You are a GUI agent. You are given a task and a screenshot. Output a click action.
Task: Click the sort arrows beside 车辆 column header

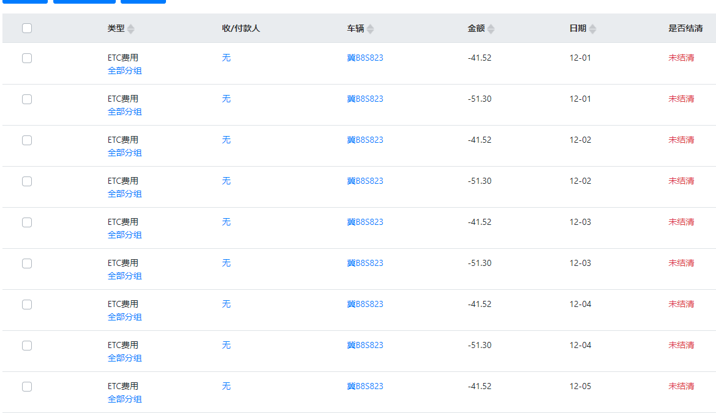pos(370,29)
